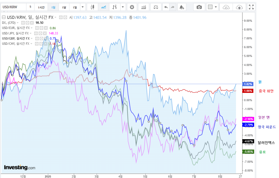279x178 pixels.
Task: Expand the bar style dropdown arrow
Action: coord(123,7)
